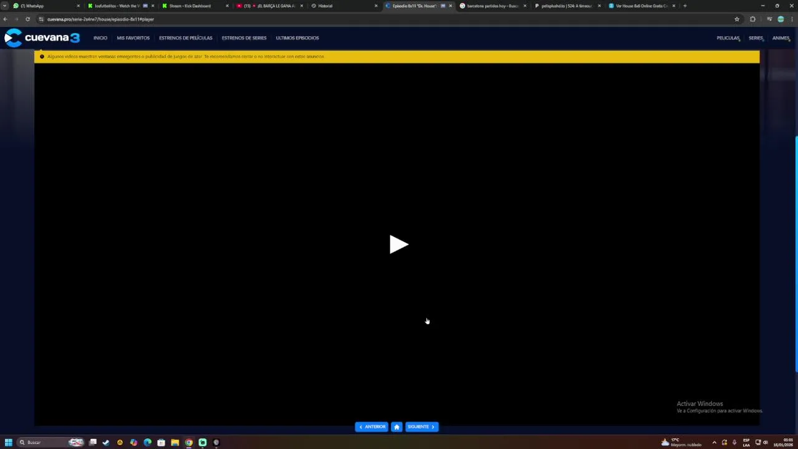
Task: Open MIS FAVORITOS in the navigation bar
Action: tap(133, 38)
